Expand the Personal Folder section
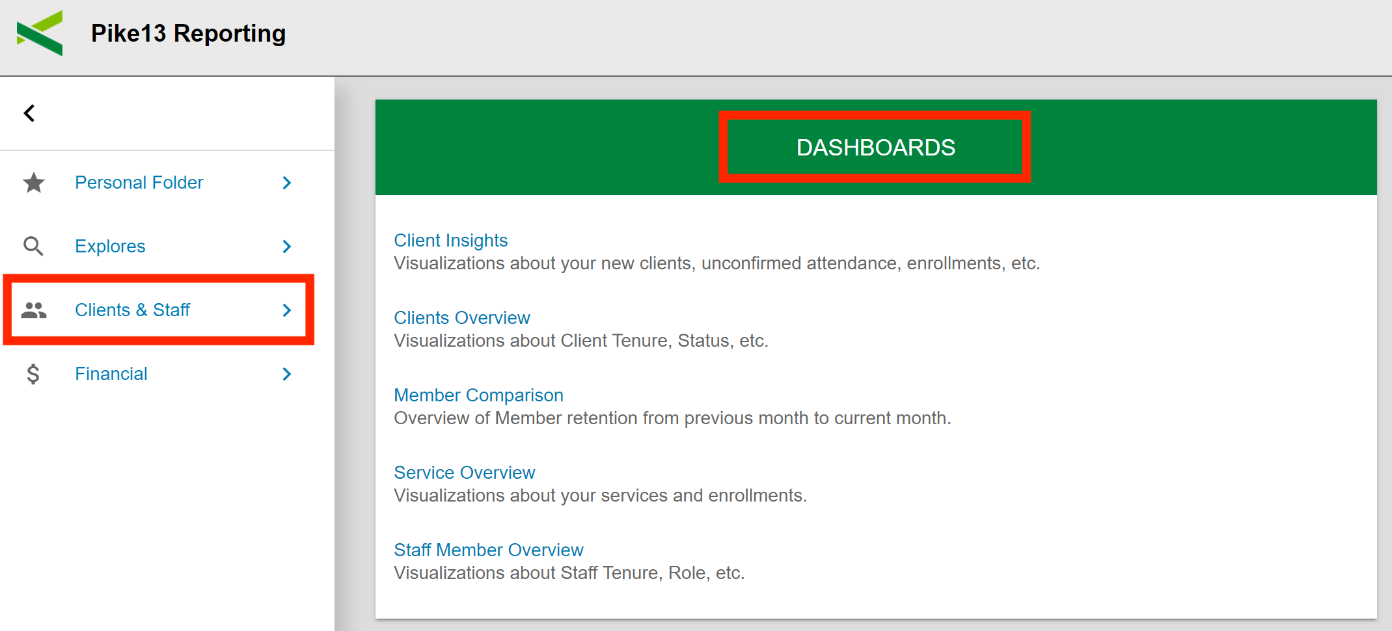Image resolution: width=1392 pixels, height=631 pixels. (x=286, y=183)
